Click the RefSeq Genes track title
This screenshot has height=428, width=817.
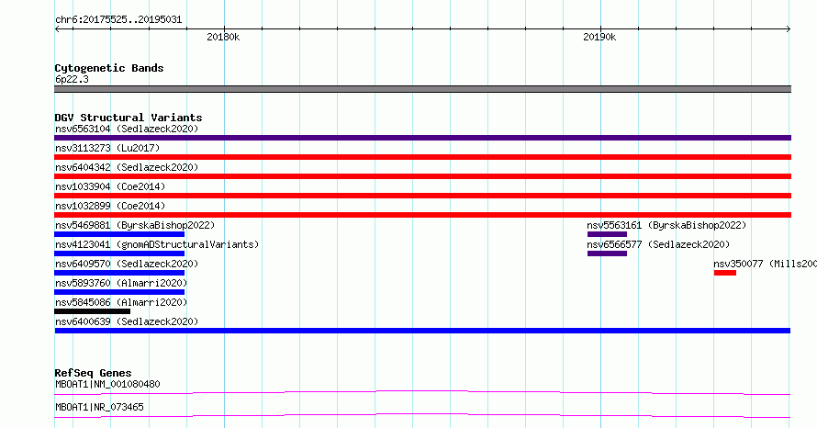click(x=93, y=373)
